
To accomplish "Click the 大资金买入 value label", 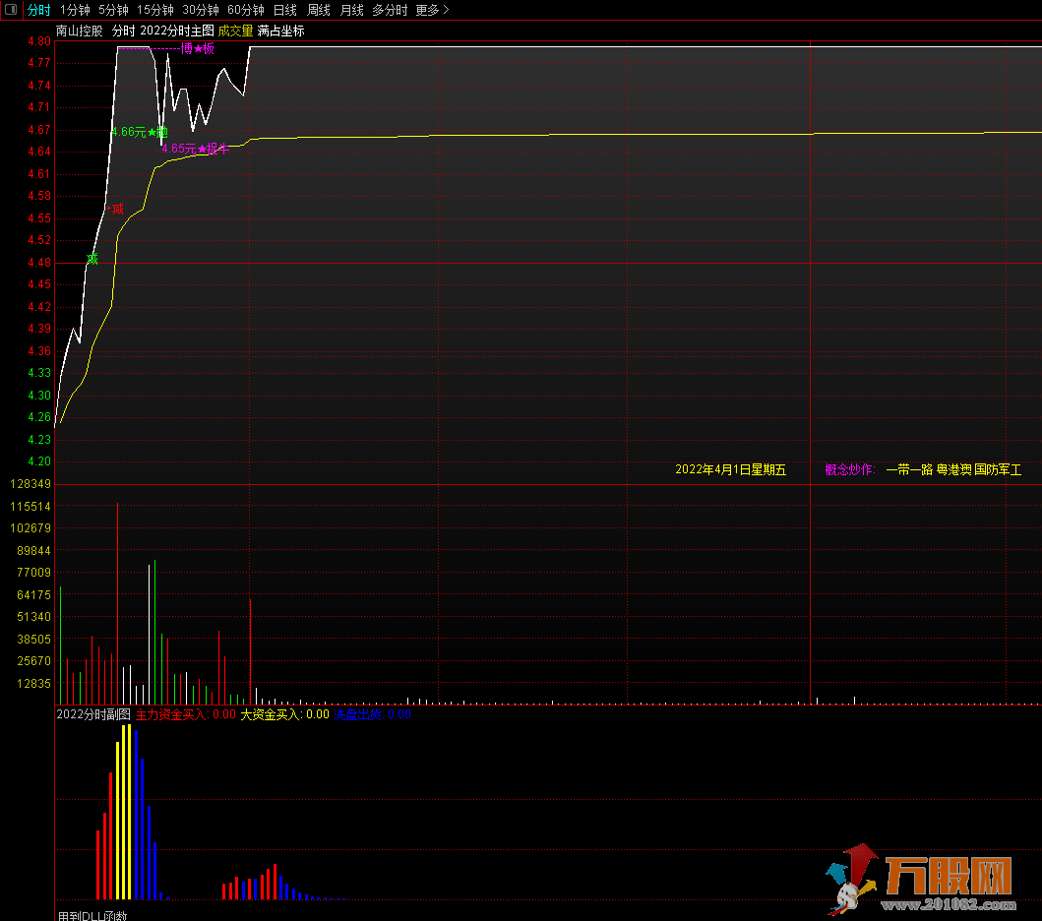I will tap(284, 714).
